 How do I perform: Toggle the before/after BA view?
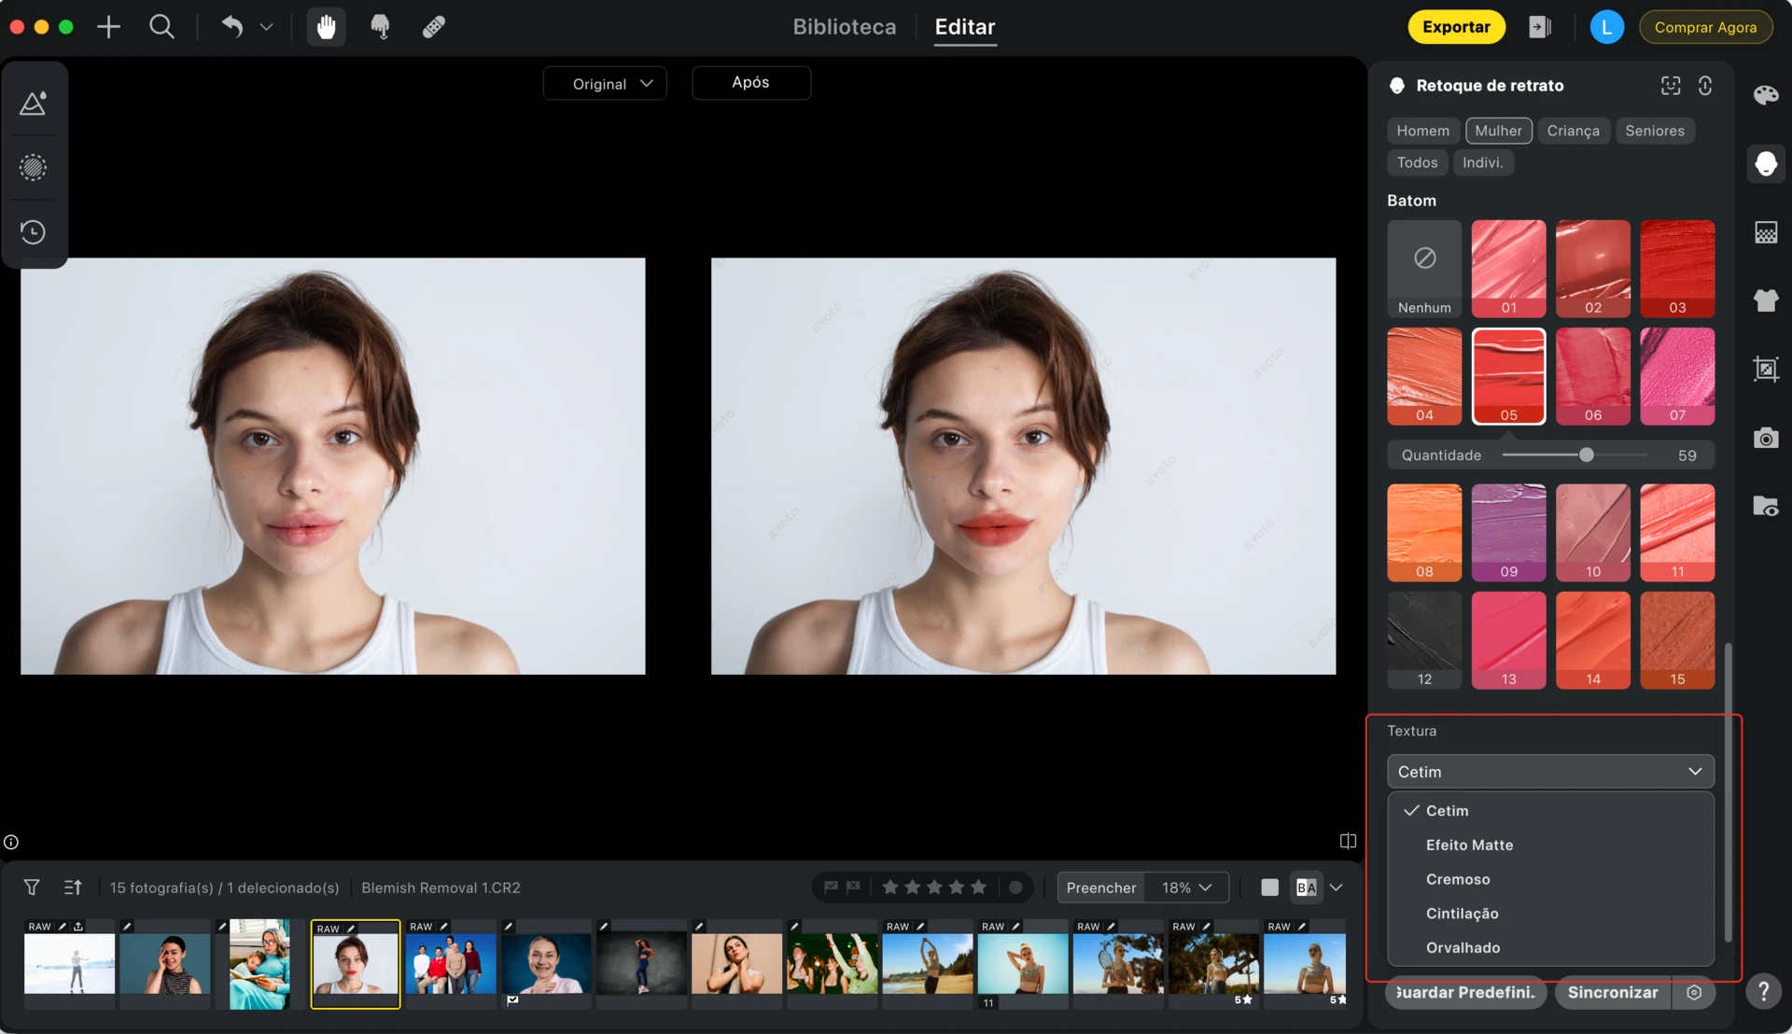(x=1307, y=887)
